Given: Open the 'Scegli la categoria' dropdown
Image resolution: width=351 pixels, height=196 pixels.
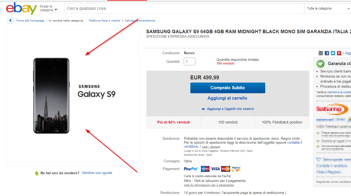Looking at the screenshot, I should click(49, 8).
